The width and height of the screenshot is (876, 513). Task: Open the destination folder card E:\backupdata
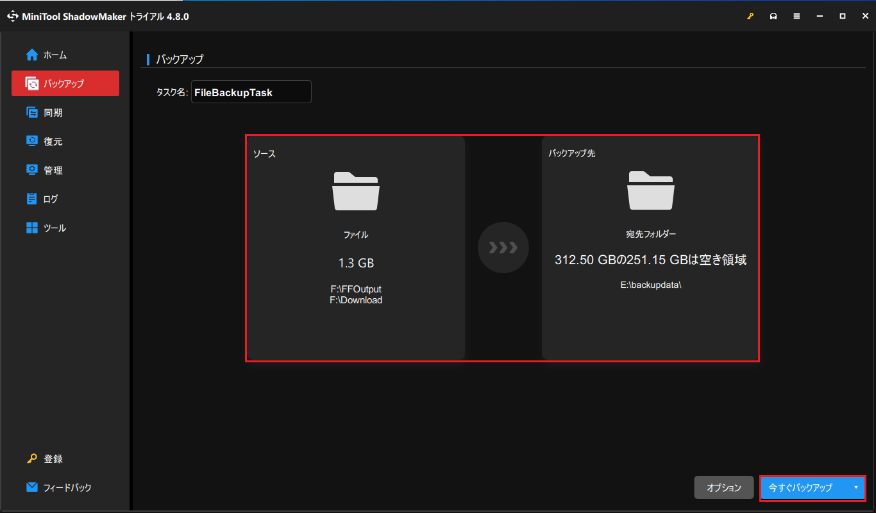pos(650,248)
